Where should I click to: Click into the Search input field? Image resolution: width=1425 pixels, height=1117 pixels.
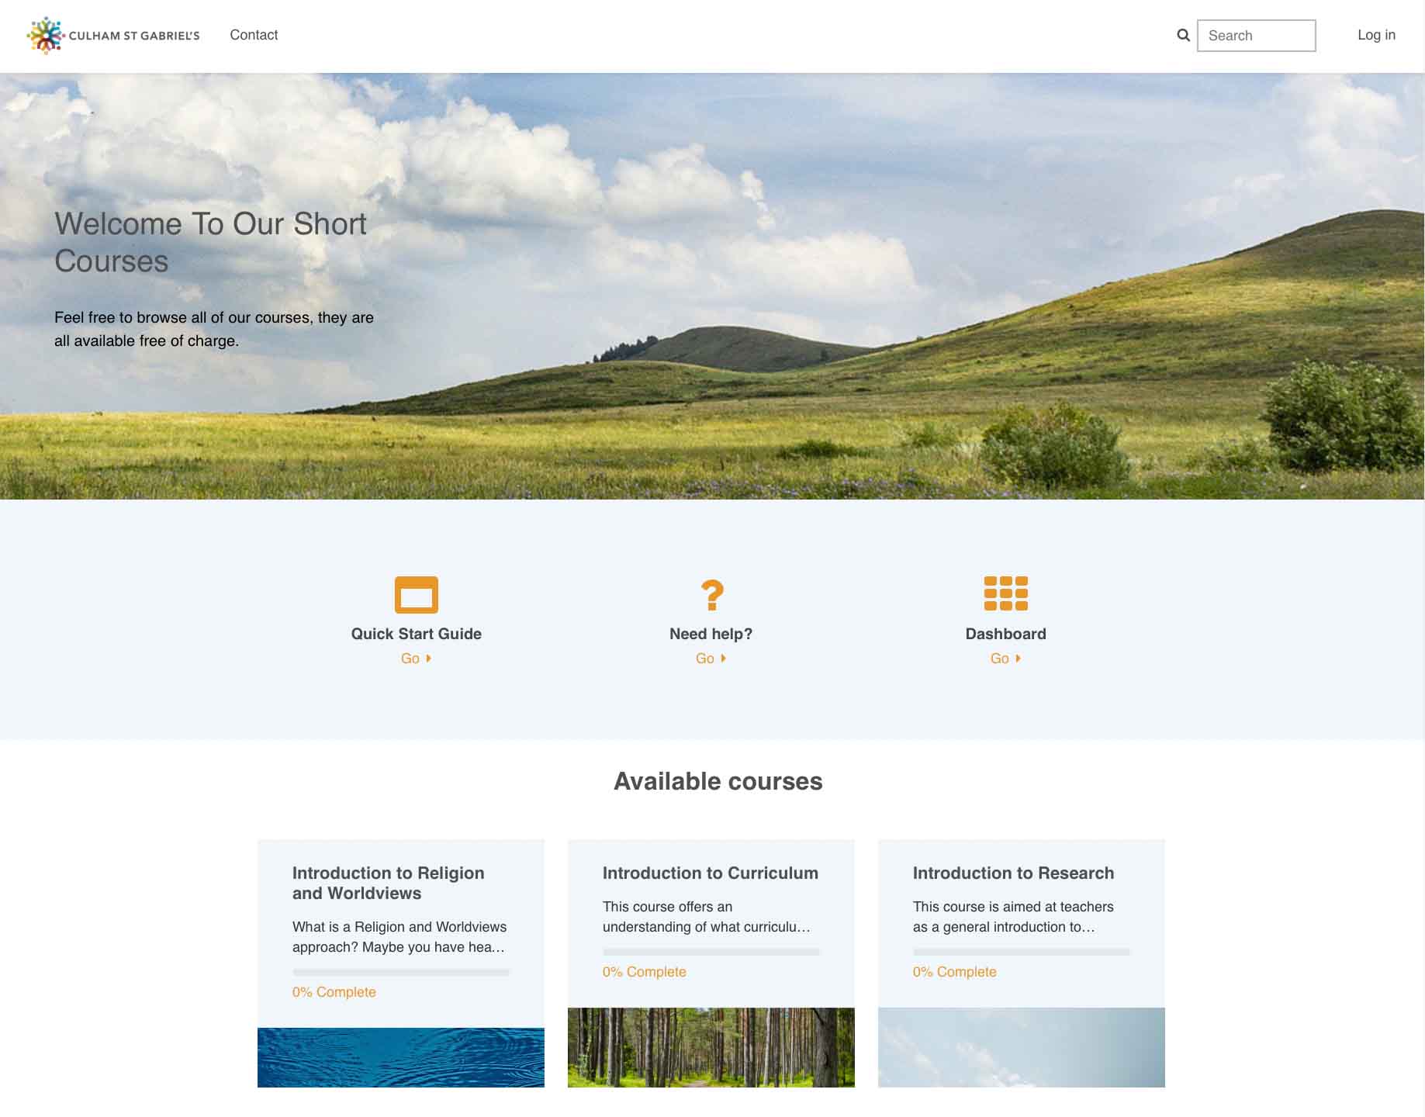coord(1256,36)
